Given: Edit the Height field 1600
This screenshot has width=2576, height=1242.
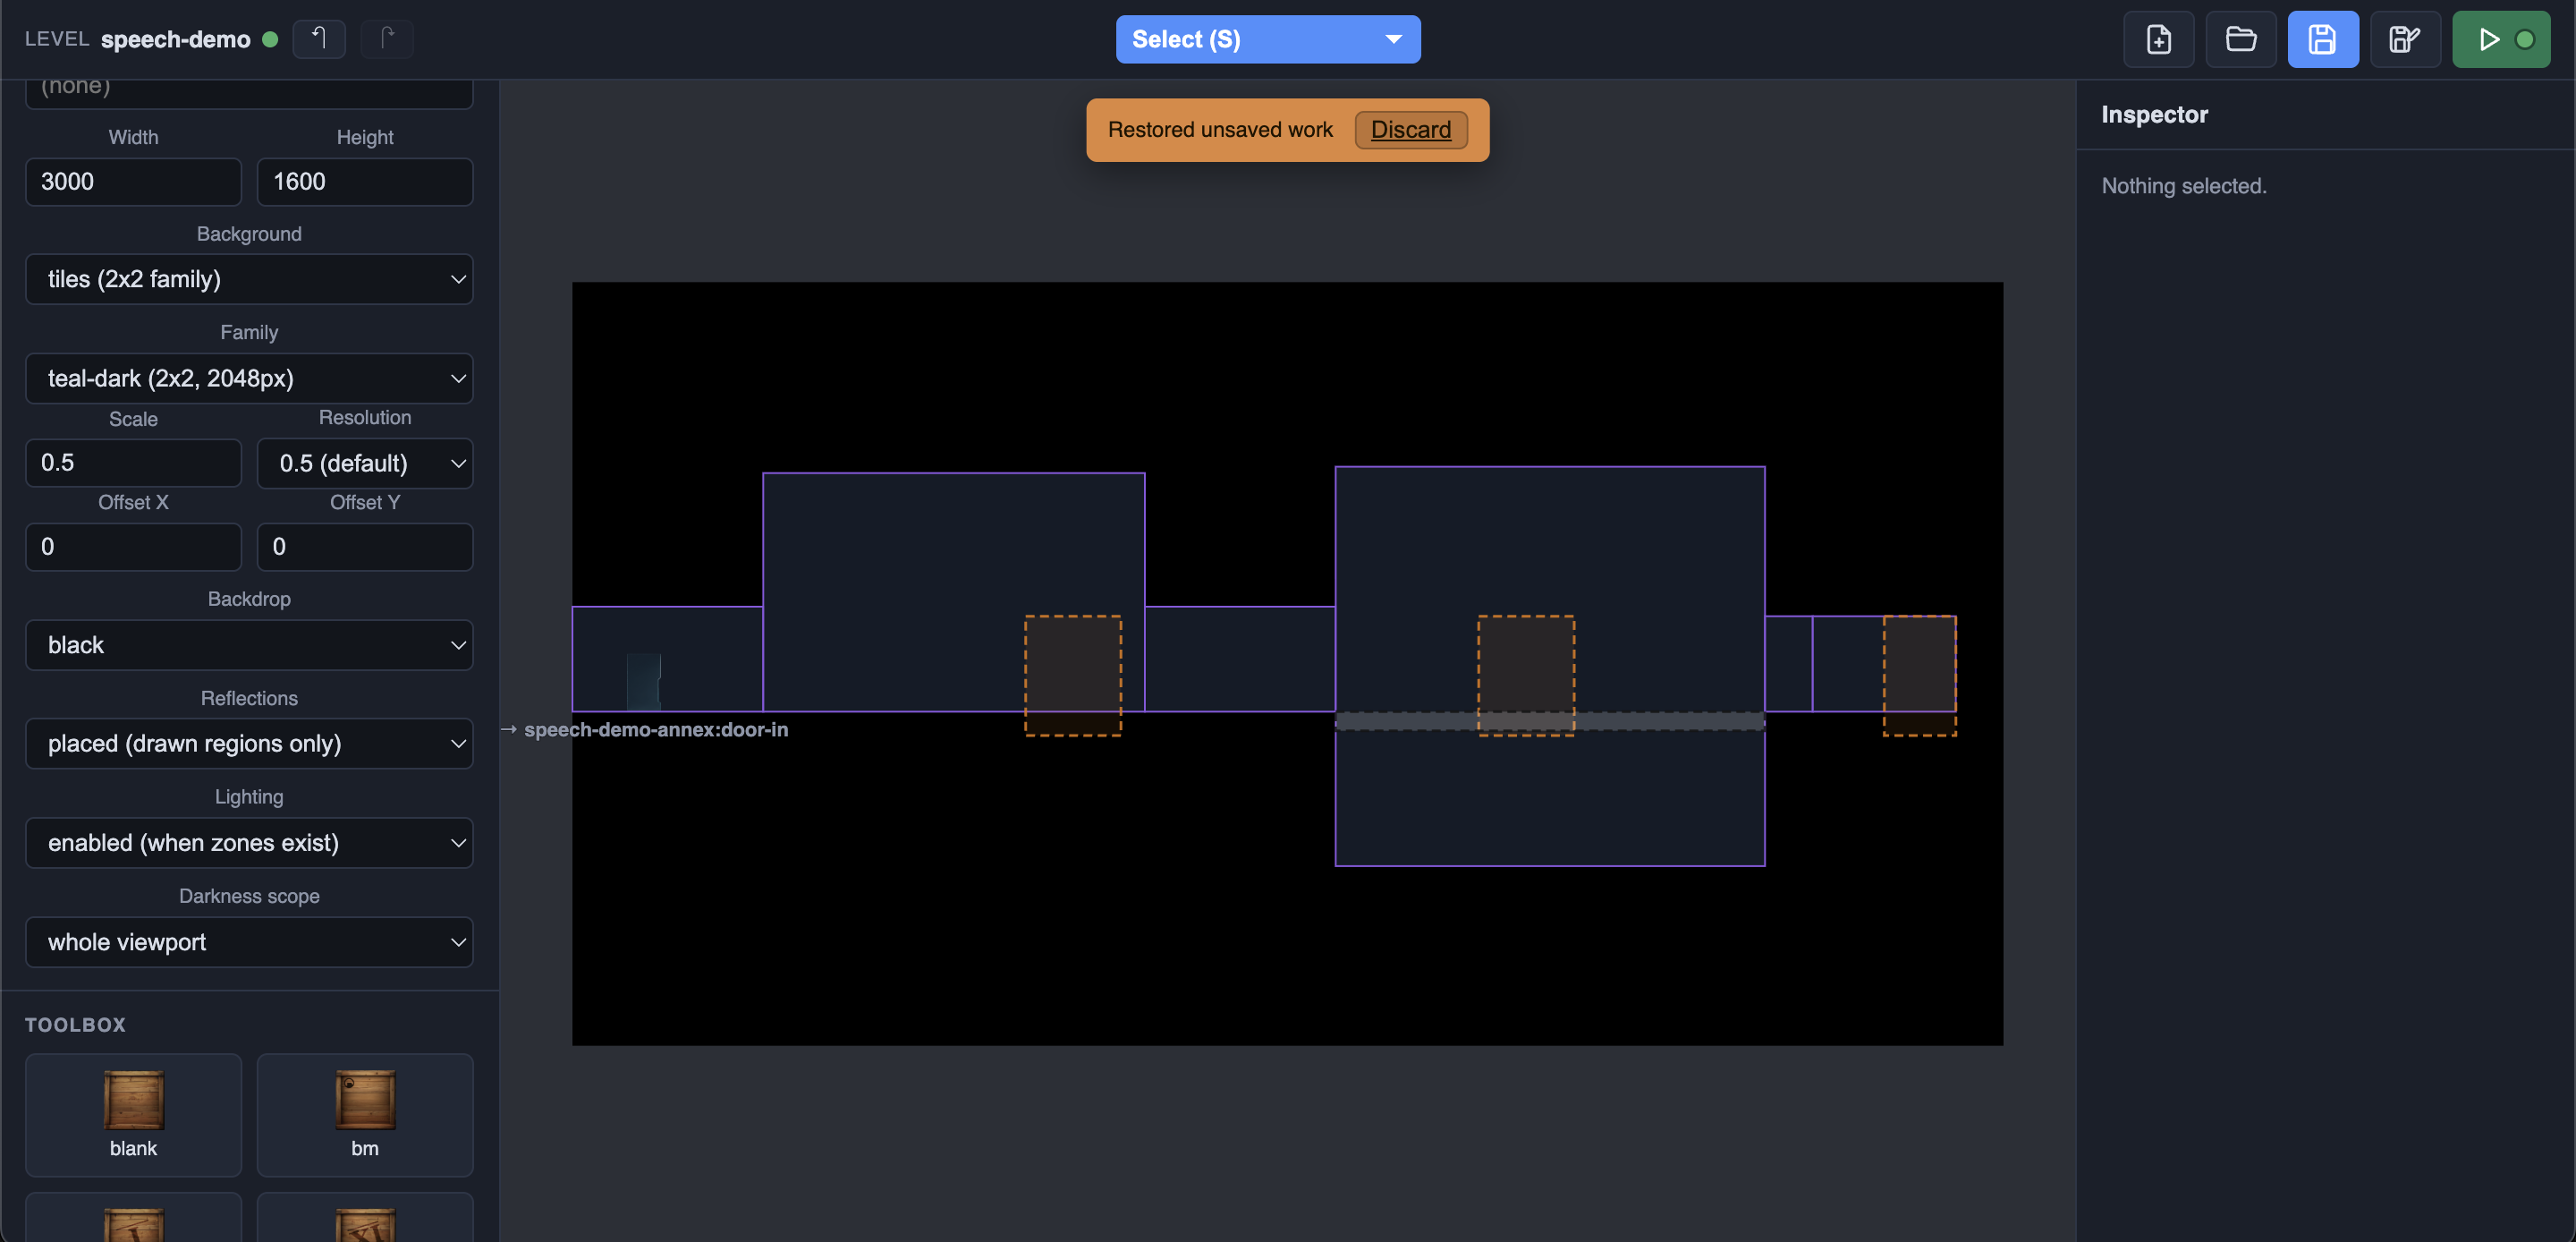Looking at the screenshot, I should pyautogui.click(x=364, y=181).
